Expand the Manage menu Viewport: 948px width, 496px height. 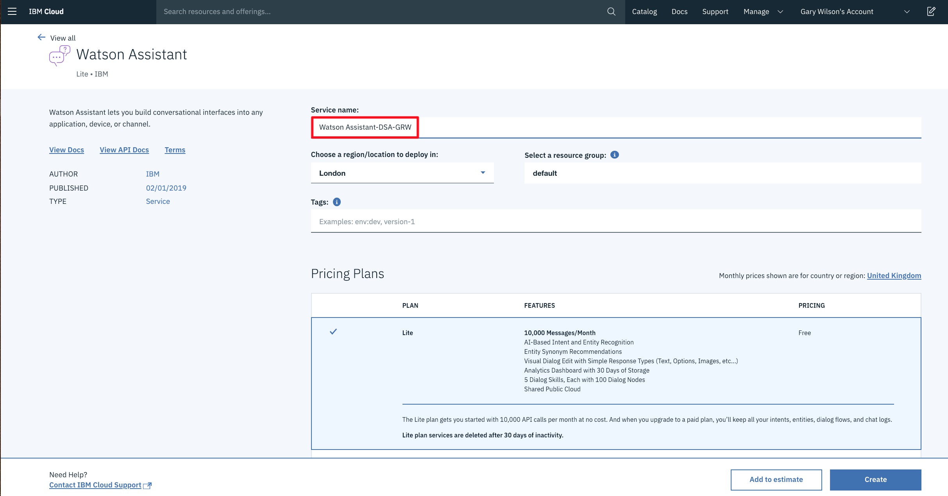pos(763,12)
